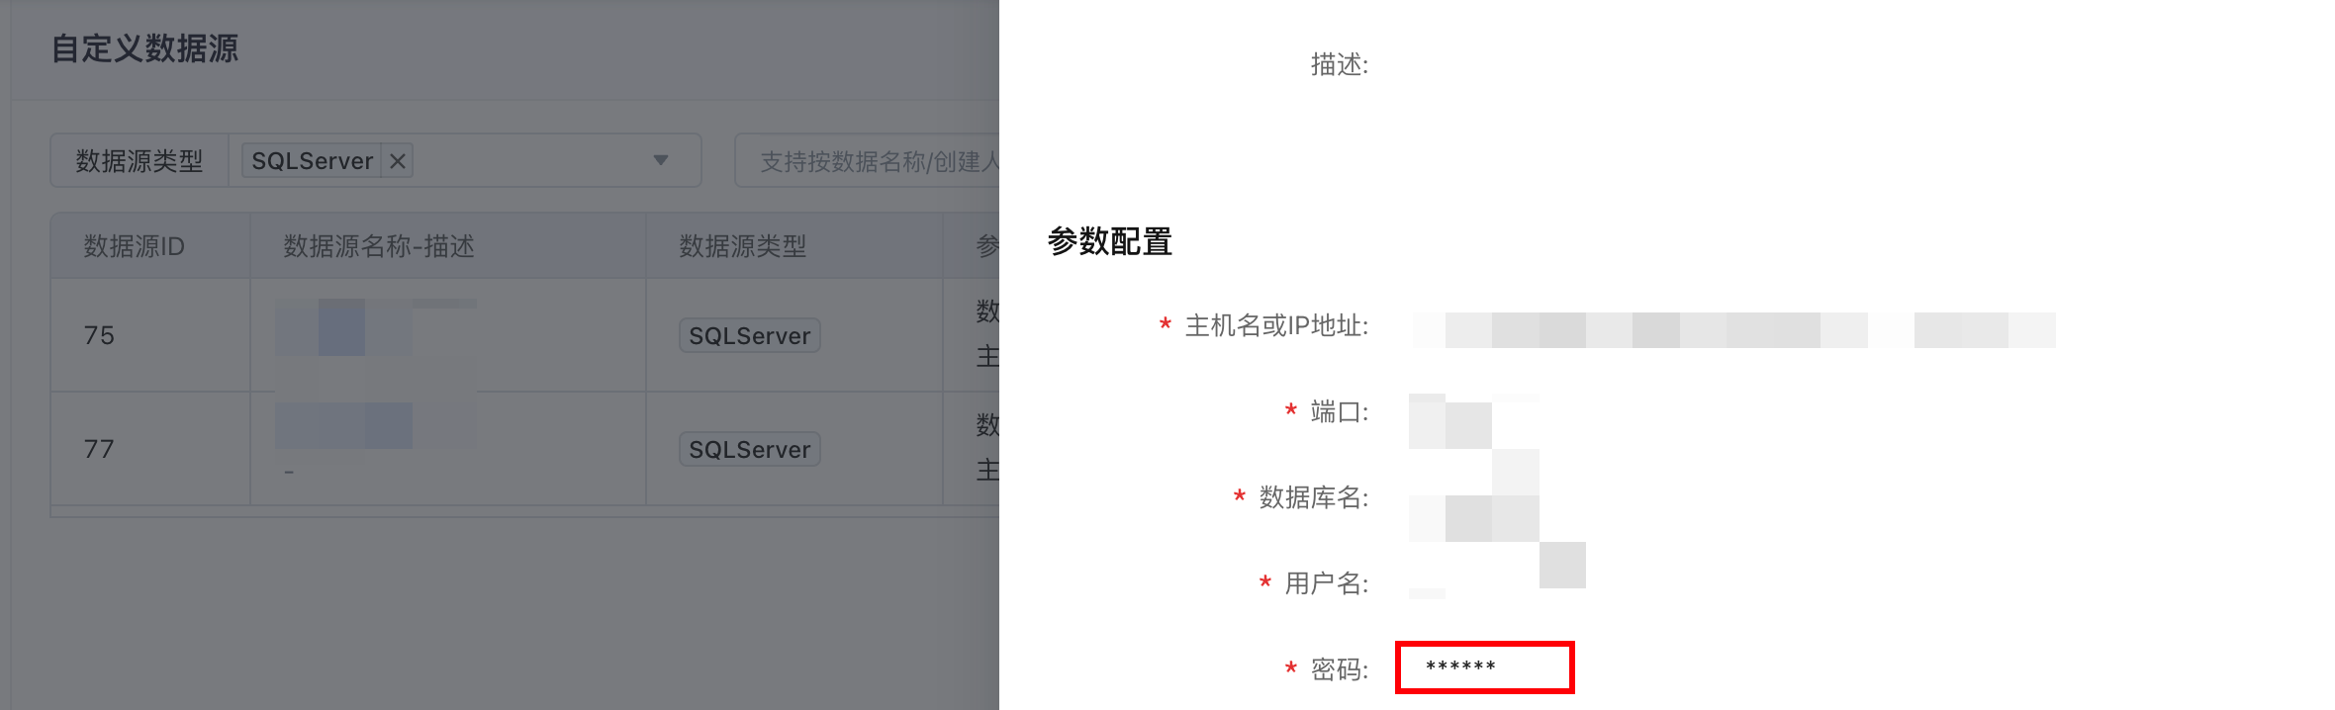This screenshot has height=710, width=2335.
Task: Click the 数据源名称-描述 column header
Action: (x=379, y=246)
